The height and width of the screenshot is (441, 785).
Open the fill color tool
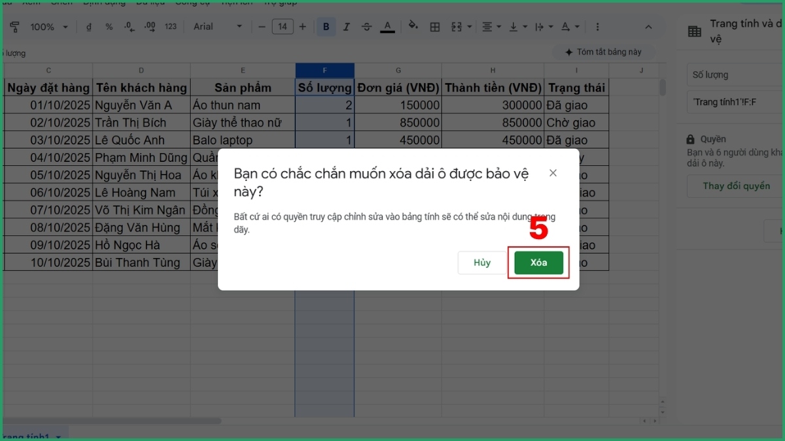coord(412,27)
